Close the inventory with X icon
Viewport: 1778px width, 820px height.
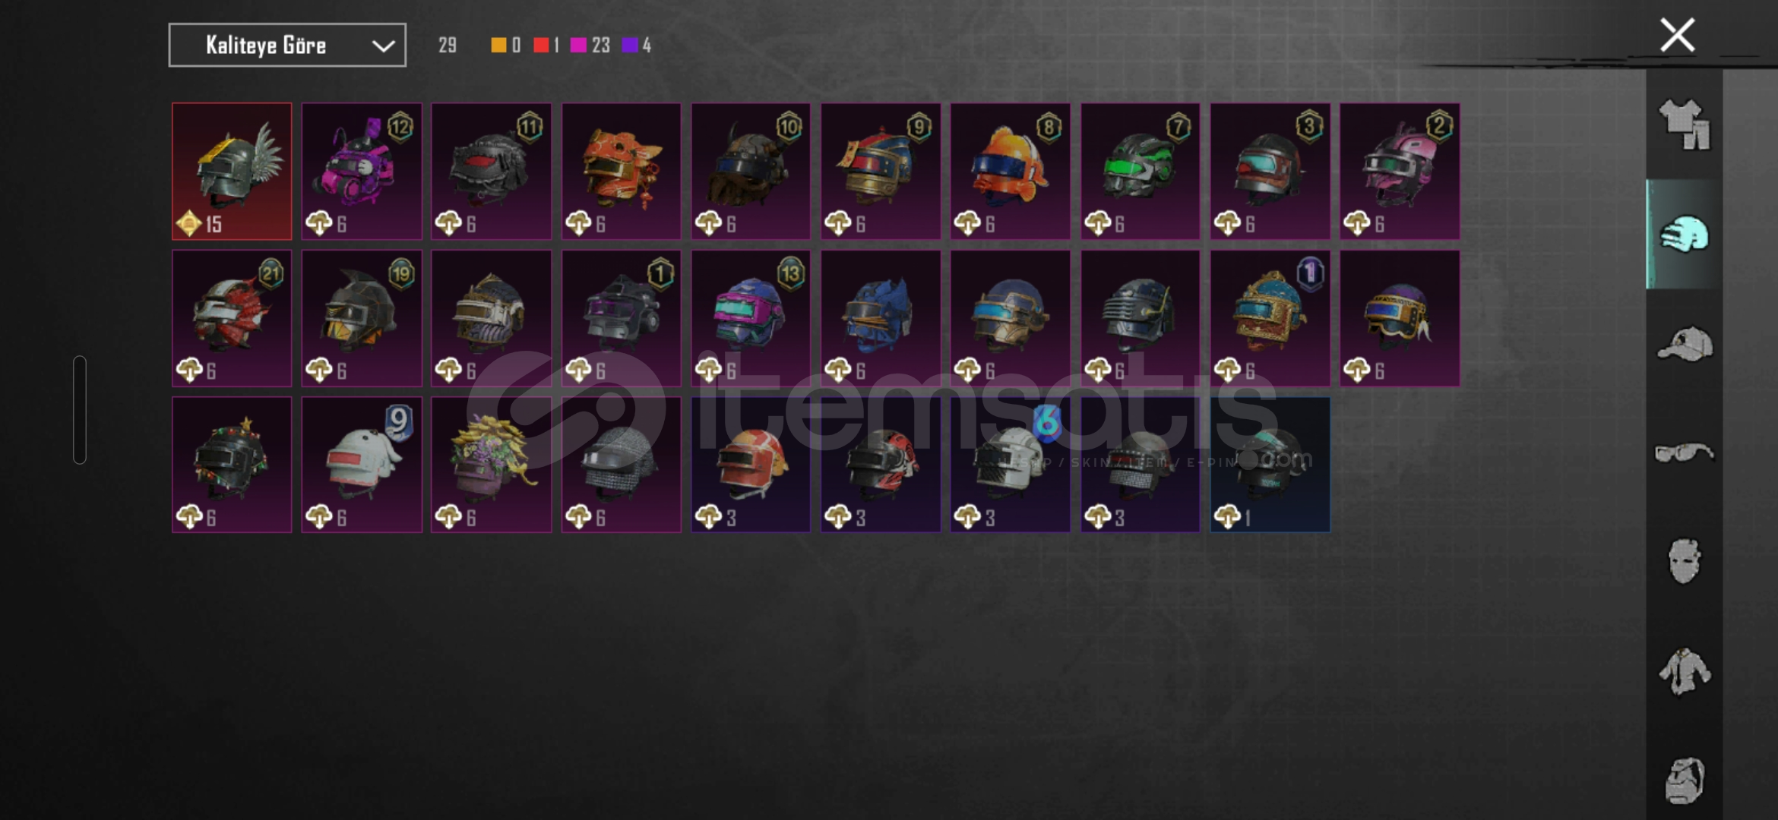click(x=1677, y=35)
